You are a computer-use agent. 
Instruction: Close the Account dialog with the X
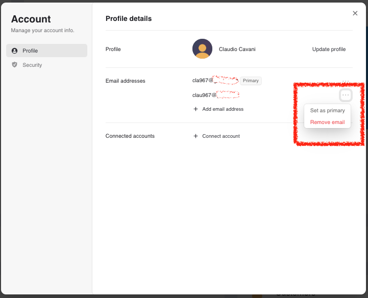click(355, 13)
